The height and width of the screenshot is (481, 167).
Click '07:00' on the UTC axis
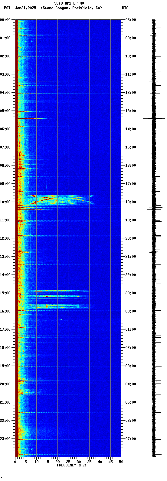(x=131, y=439)
